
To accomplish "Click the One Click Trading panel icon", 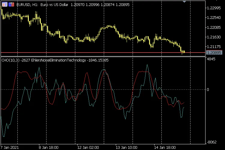I will tap(4, 4).
